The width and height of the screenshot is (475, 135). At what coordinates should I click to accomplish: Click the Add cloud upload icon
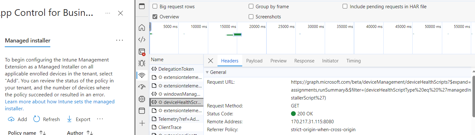(11, 119)
